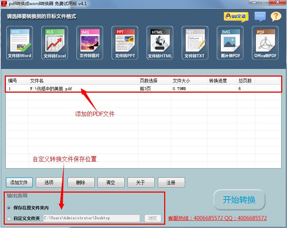The image size is (287, 228).
Task: Minimize the converter window
Action: coord(254,3)
